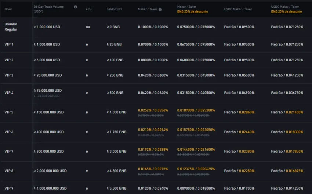The image size is (312, 194).
Task: Click Padrão / 0.05500% USDC fee for VIP 3
Action: (x=239, y=75)
